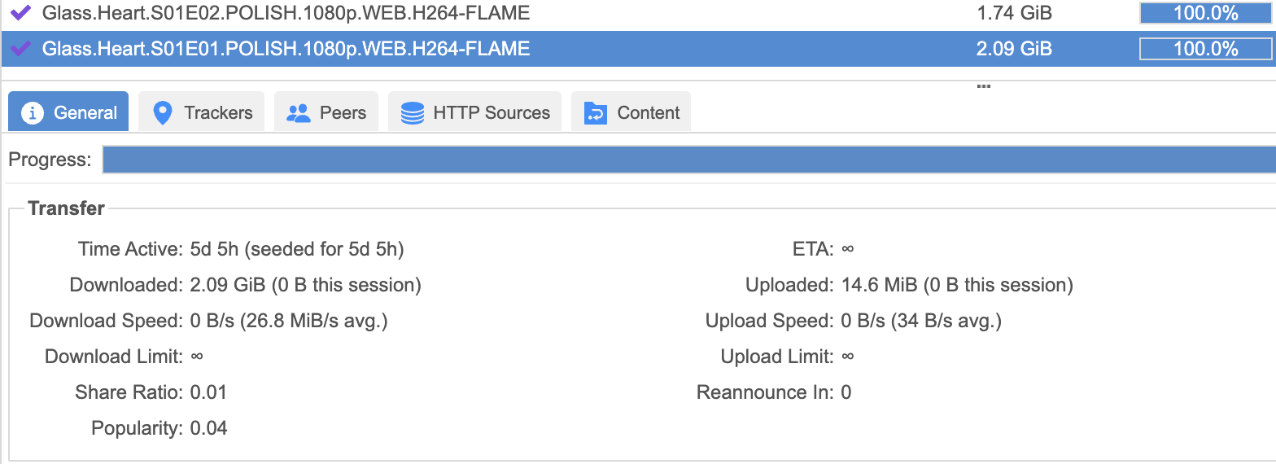Select the Glass.Heart.S01E02 torrent name
Image resolution: width=1276 pixels, height=464 pixels.
pyautogui.click(x=286, y=13)
